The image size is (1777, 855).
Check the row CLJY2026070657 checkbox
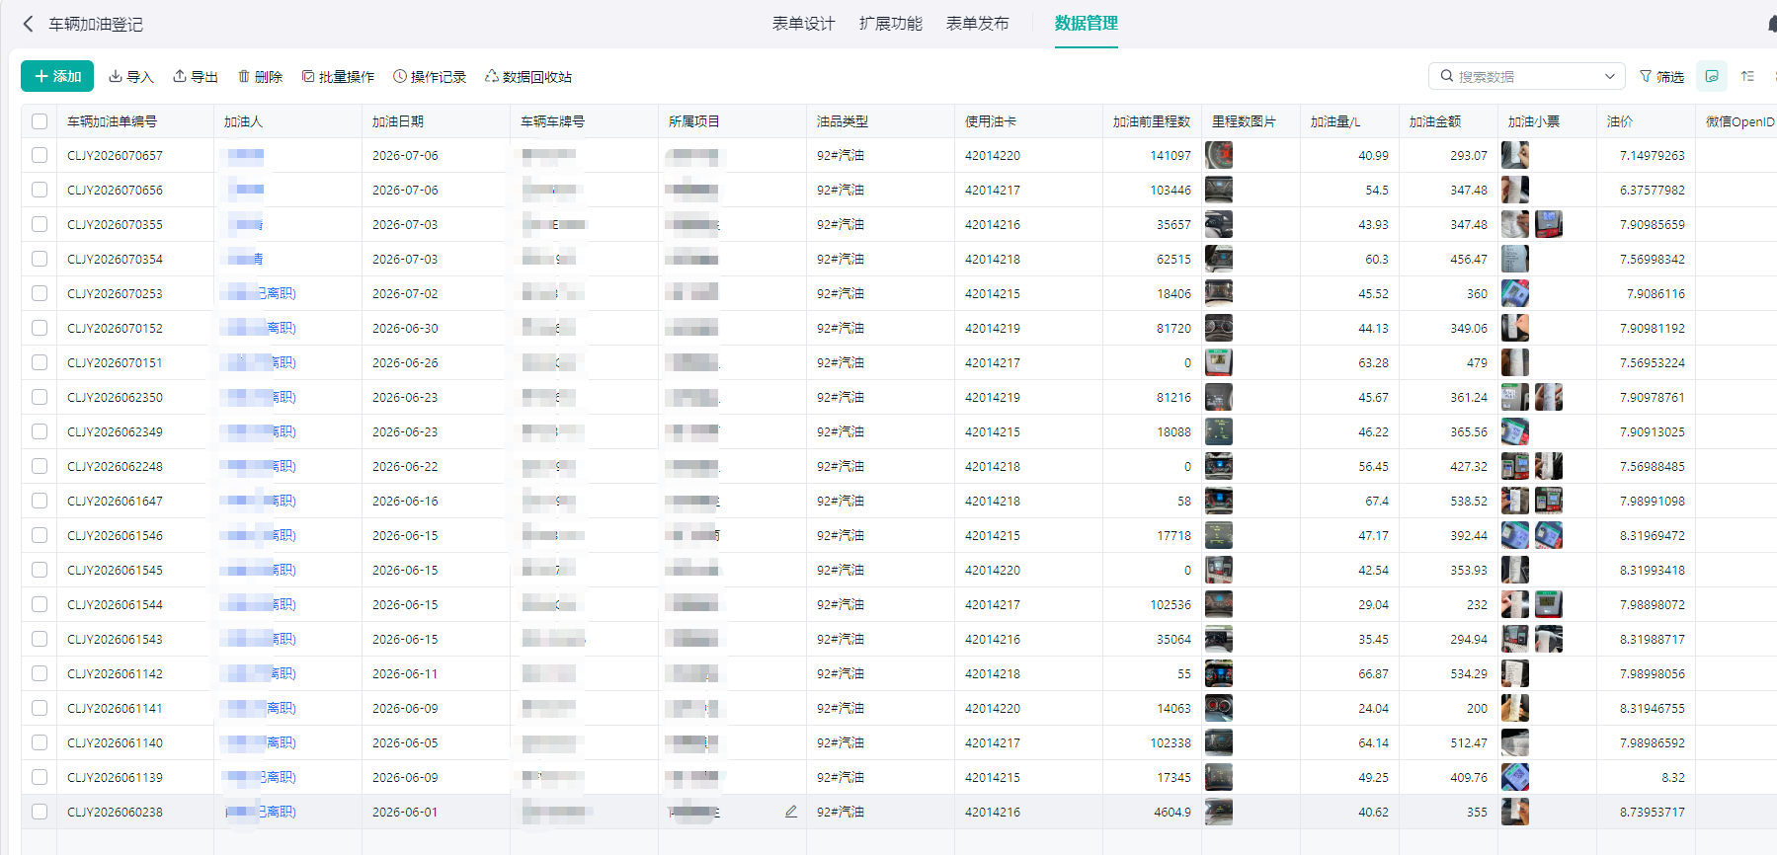(x=40, y=155)
